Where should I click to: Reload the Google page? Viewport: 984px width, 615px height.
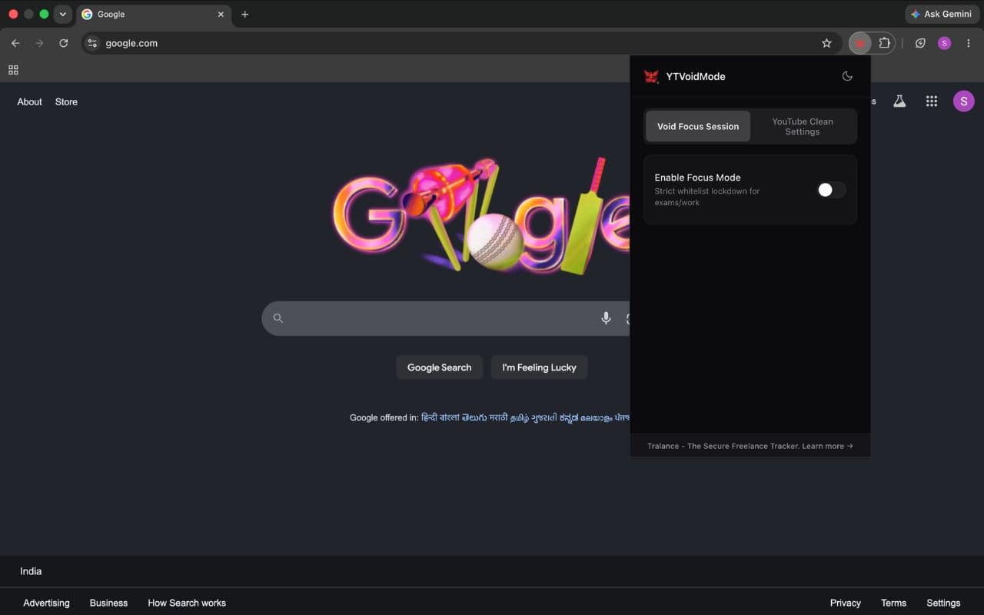tap(64, 43)
